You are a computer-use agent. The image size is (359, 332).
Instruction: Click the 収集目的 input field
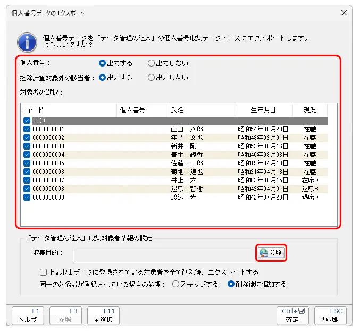coord(164,253)
